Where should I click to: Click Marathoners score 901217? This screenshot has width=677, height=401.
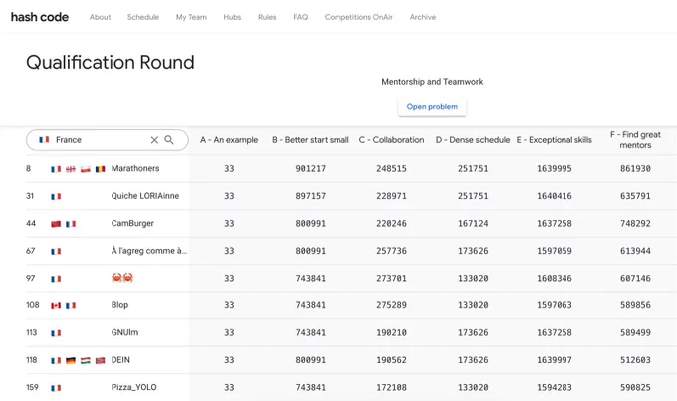pos(310,169)
